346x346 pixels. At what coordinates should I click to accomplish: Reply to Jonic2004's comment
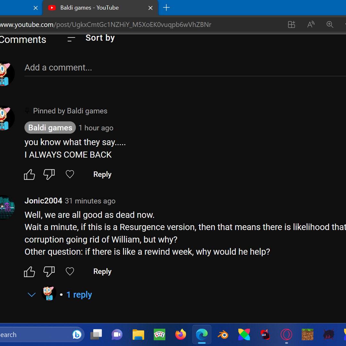tap(103, 271)
